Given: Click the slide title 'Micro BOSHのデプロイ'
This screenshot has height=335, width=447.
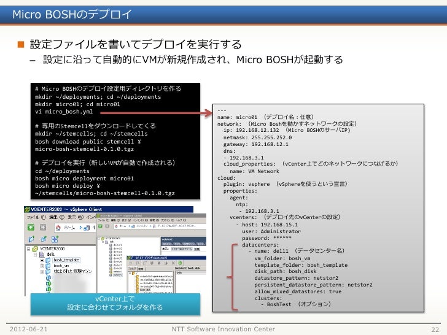Looking at the screenshot, I should pos(72,14).
